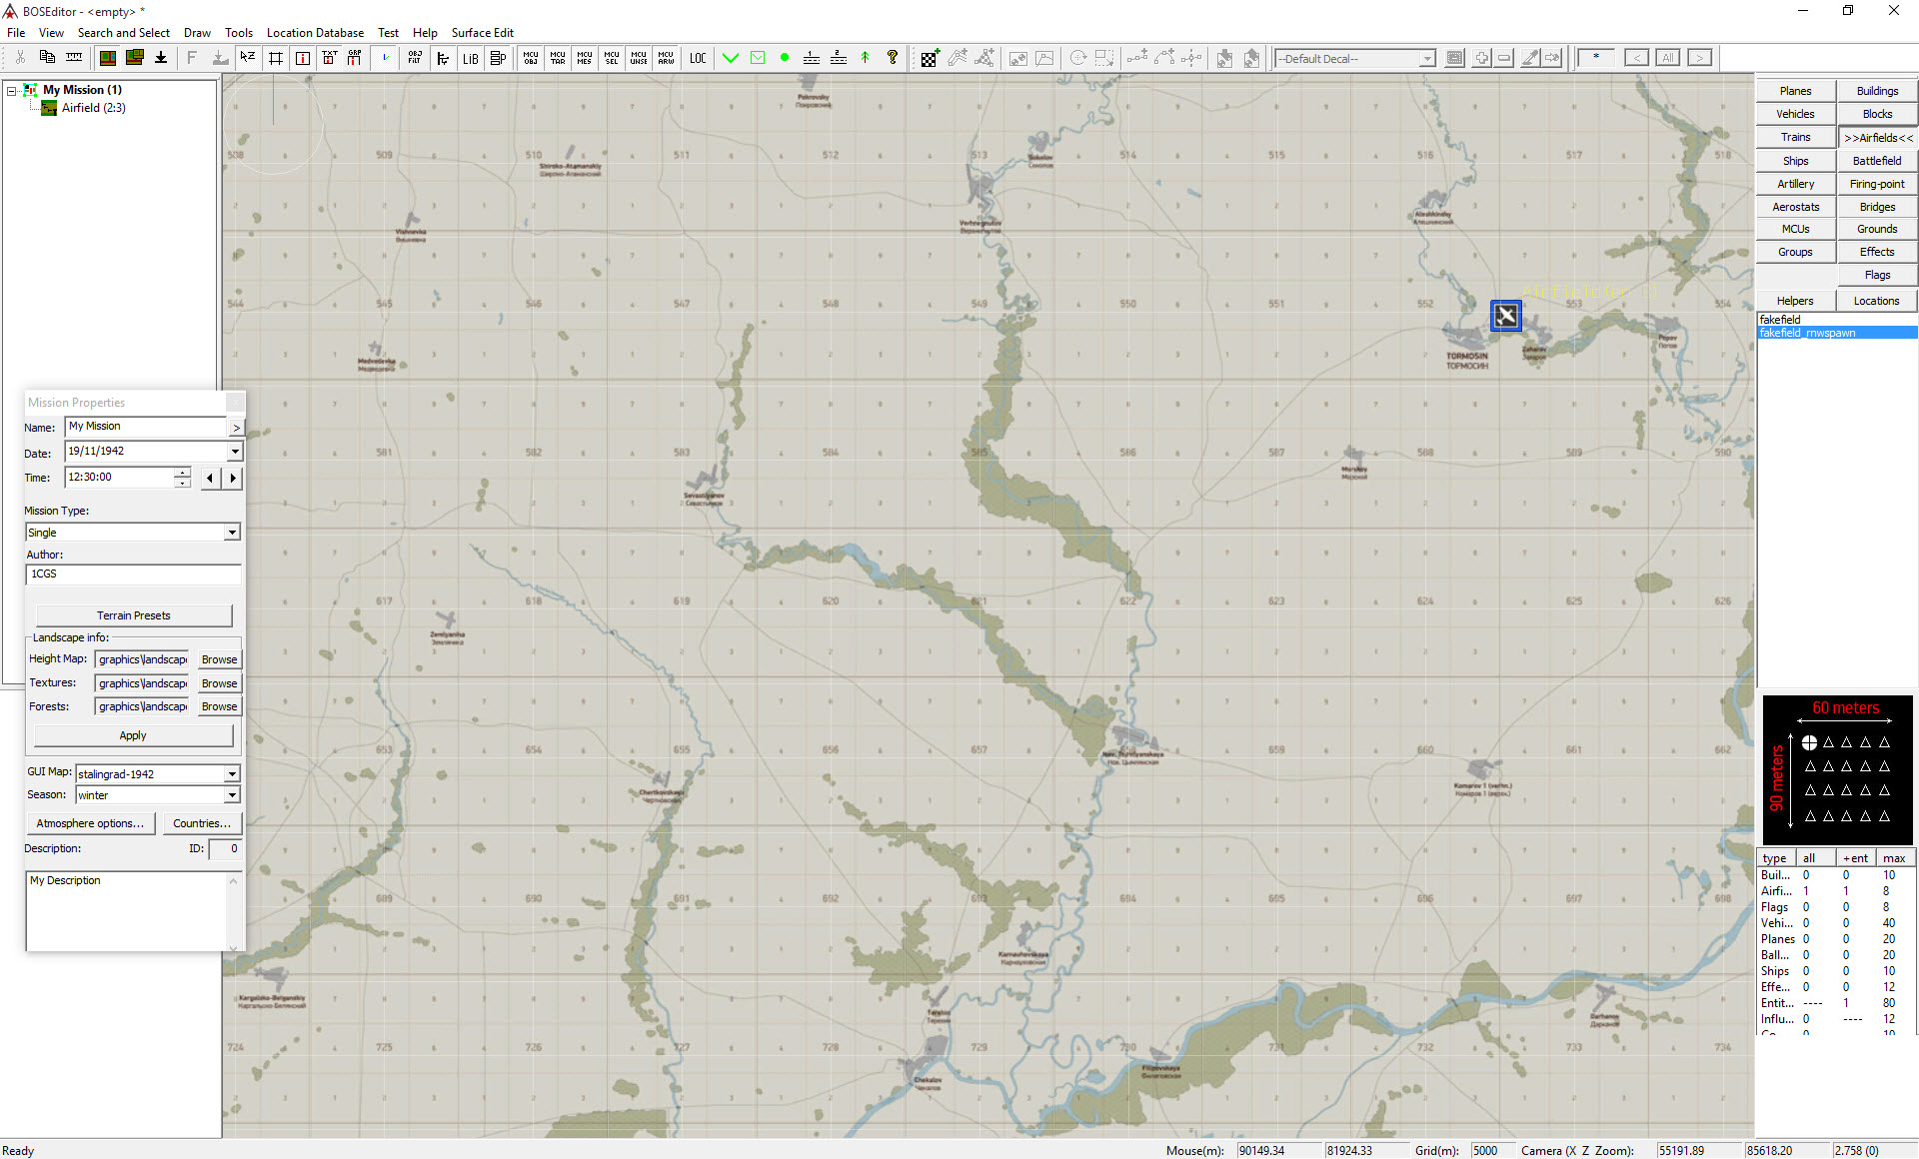Click the All filter button in toolbar
The image size is (1919, 1159).
1668,58
